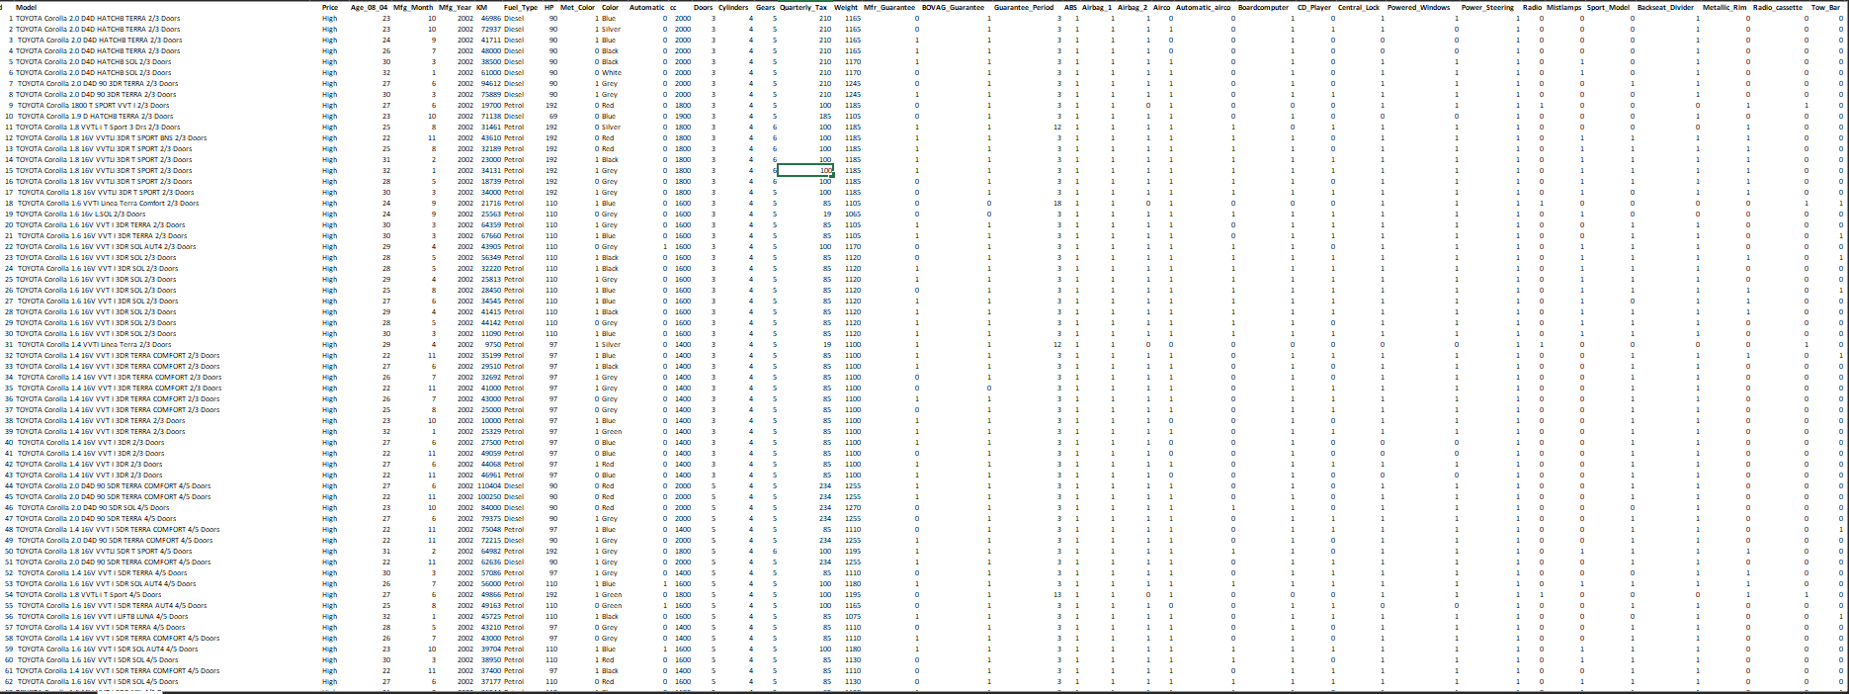
Task: Select the Guarantee_Period header cell
Action: click(x=1024, y=7)
